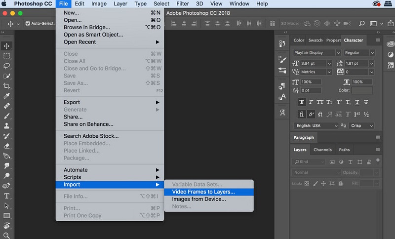Select the Brush tool
The width and height of the screenshot is (395, 239).
point(7,116)
